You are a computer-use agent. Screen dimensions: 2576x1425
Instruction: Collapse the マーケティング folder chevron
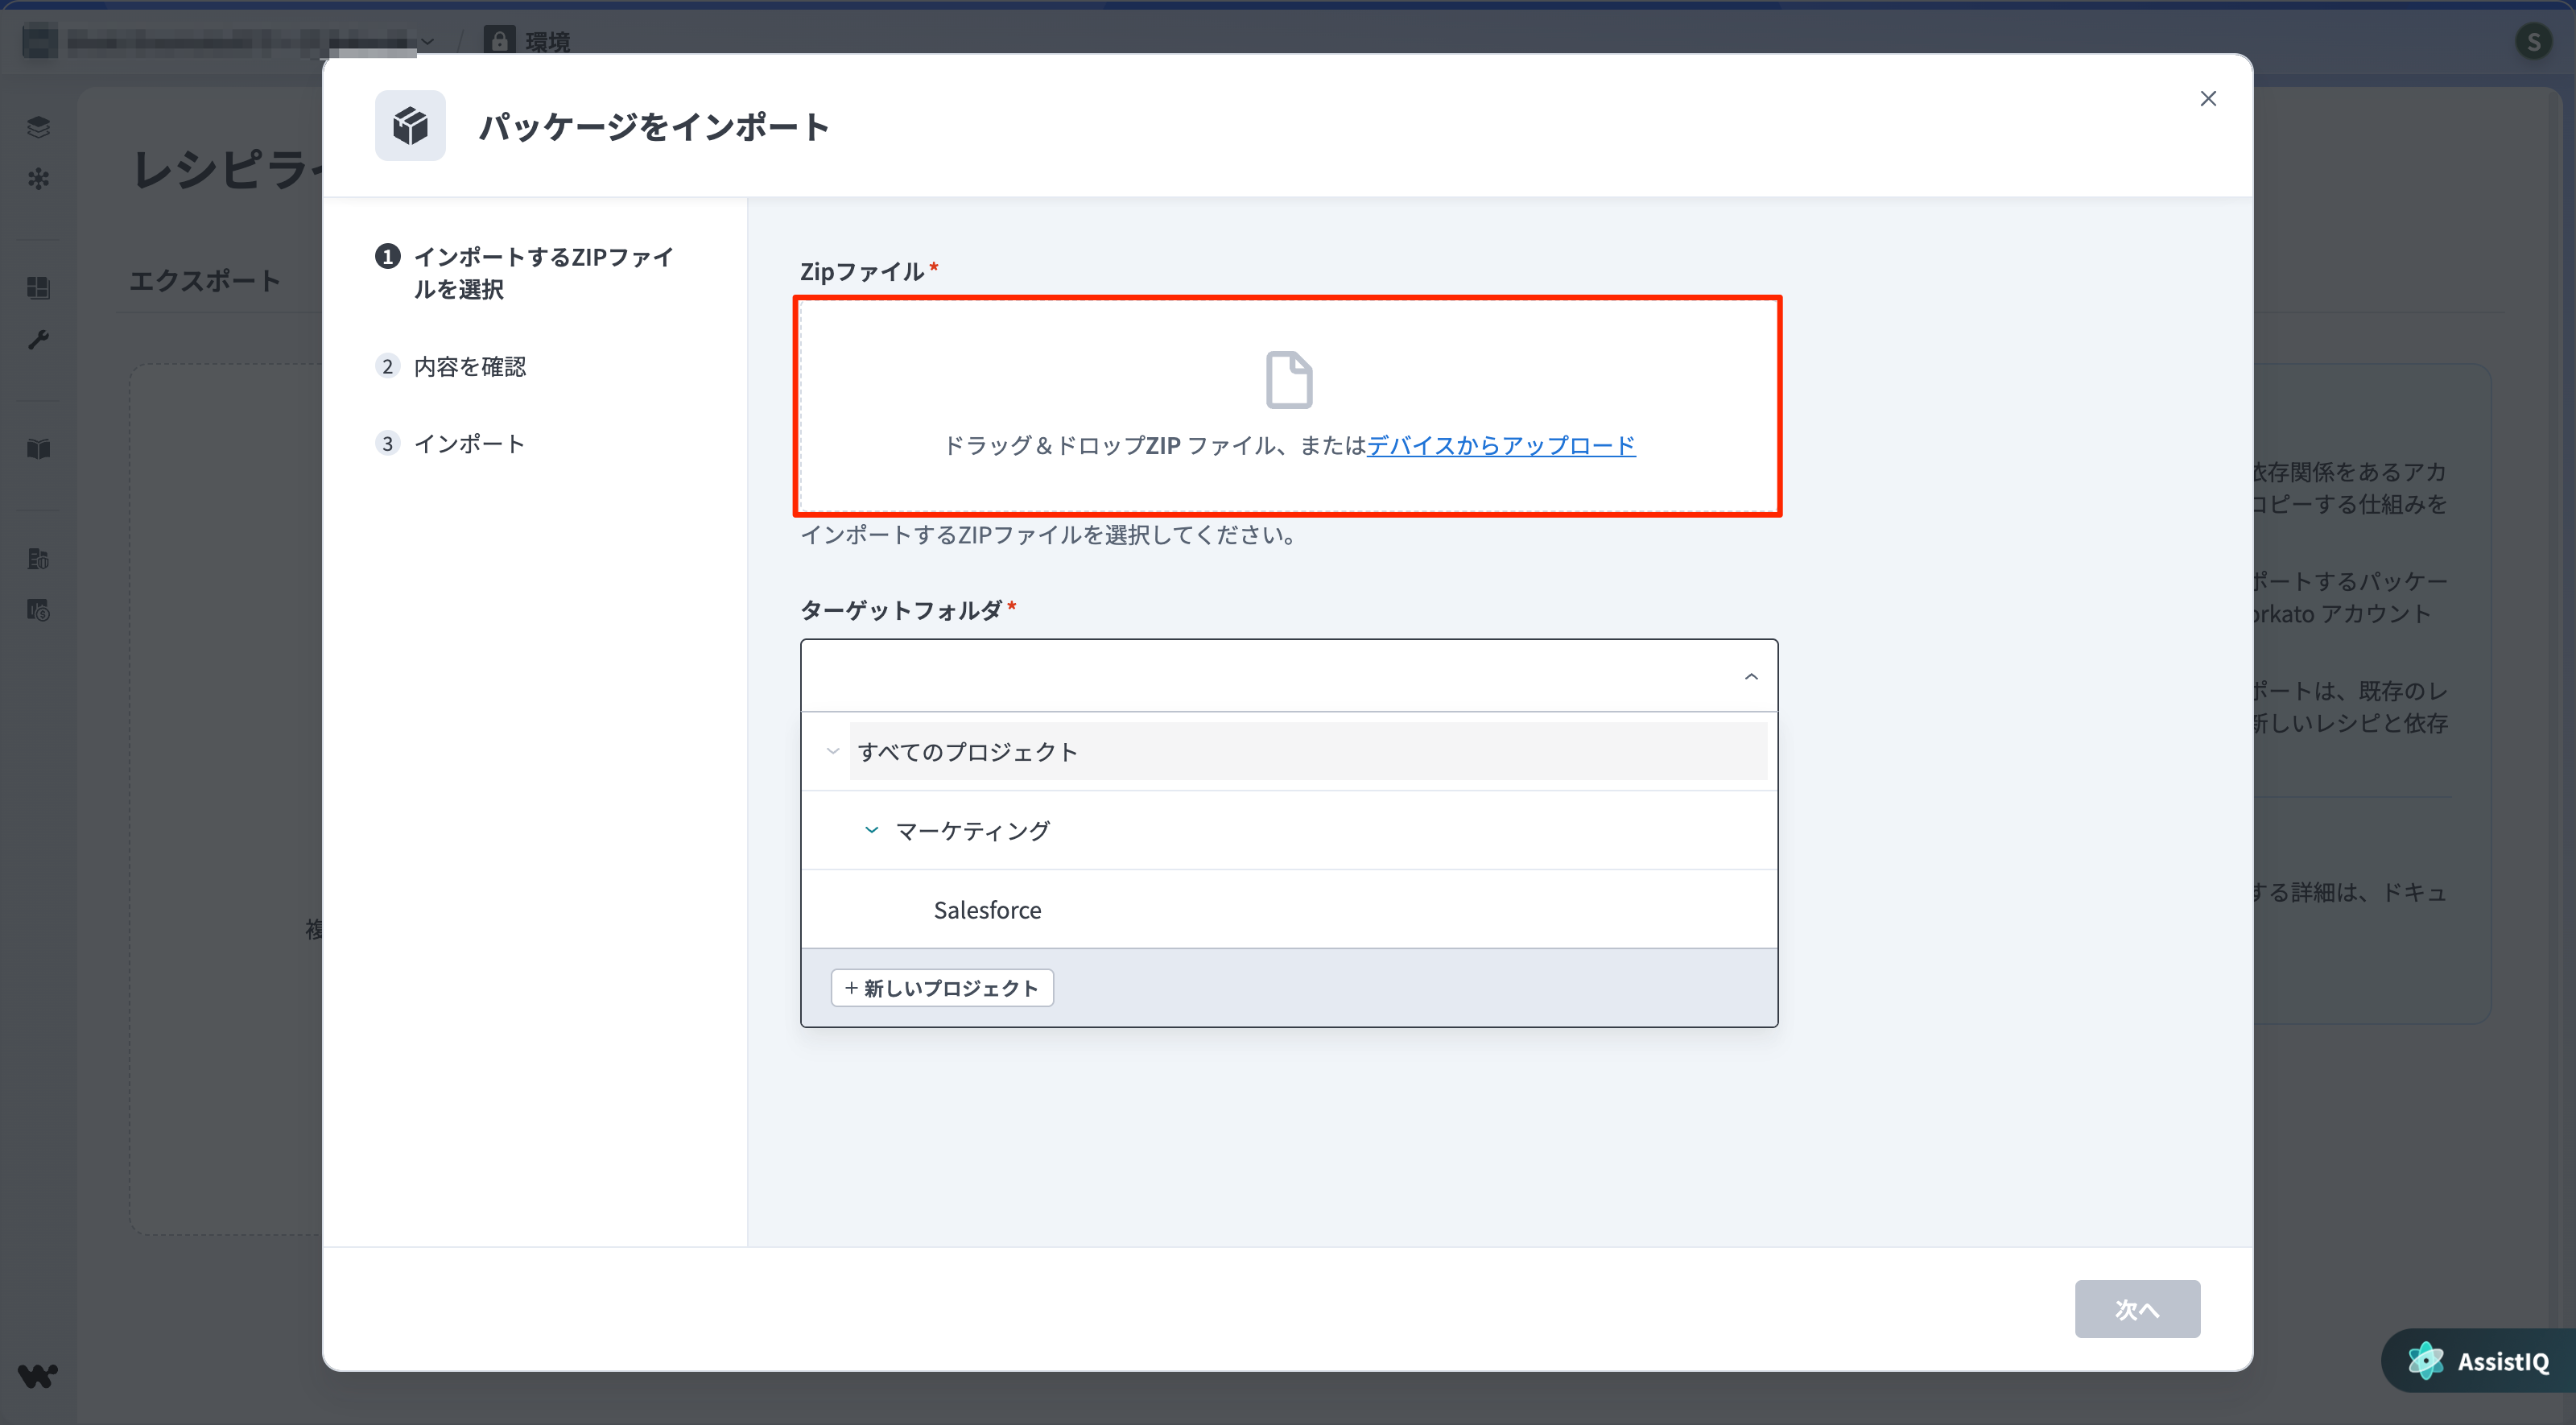tap(872, 830)
